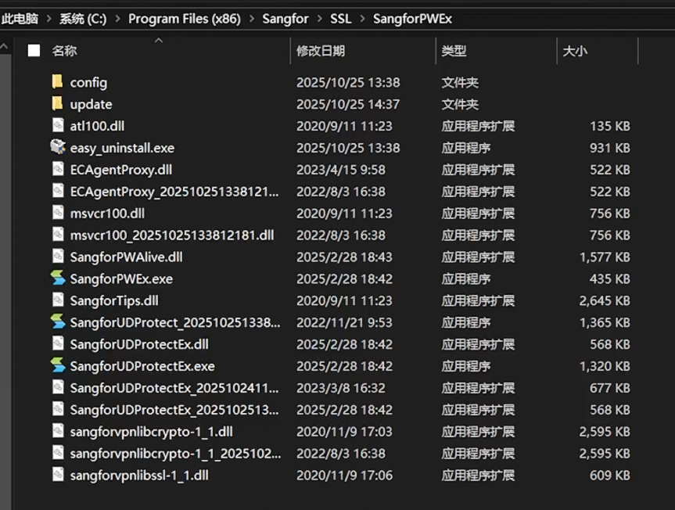Screen dimensions: 675x510
Task: Click the SangforTips.dll file icon
Action: point(57,300)
